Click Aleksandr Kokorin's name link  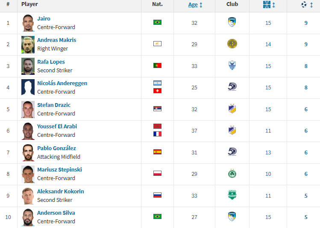tap(60, 192)
